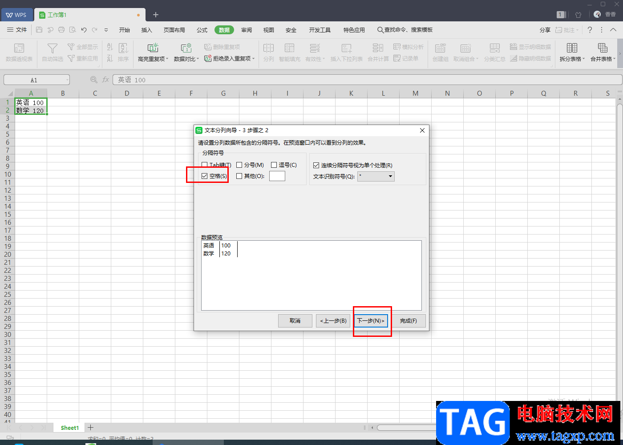This screenshot has height=445, width=623.
Task: Toggle 连续分隔符号视为单个处理(R) checkbox
Action: point(316,165)
